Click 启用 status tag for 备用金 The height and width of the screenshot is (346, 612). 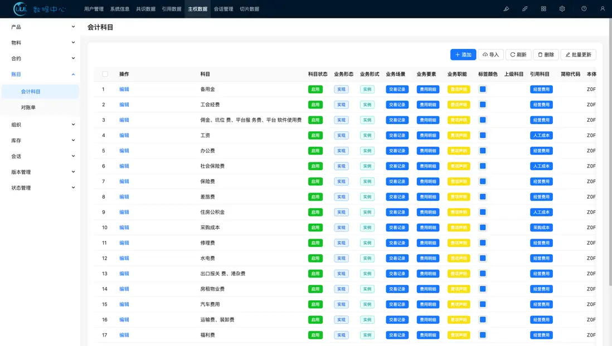click(315, 89)
